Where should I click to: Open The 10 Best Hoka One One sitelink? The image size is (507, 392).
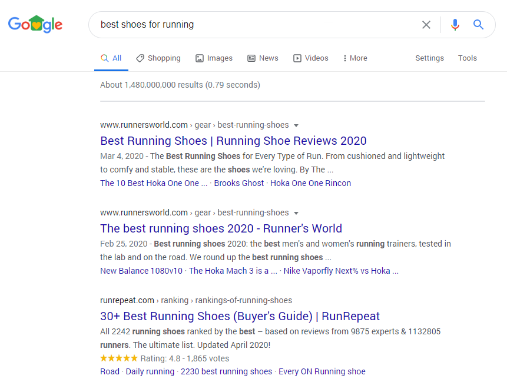(x=154, y=183)
